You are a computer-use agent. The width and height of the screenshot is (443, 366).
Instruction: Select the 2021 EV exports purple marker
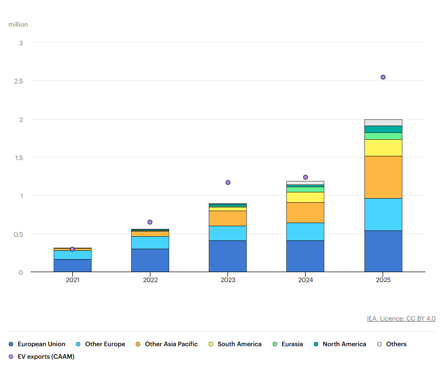(x=72, y=249)
